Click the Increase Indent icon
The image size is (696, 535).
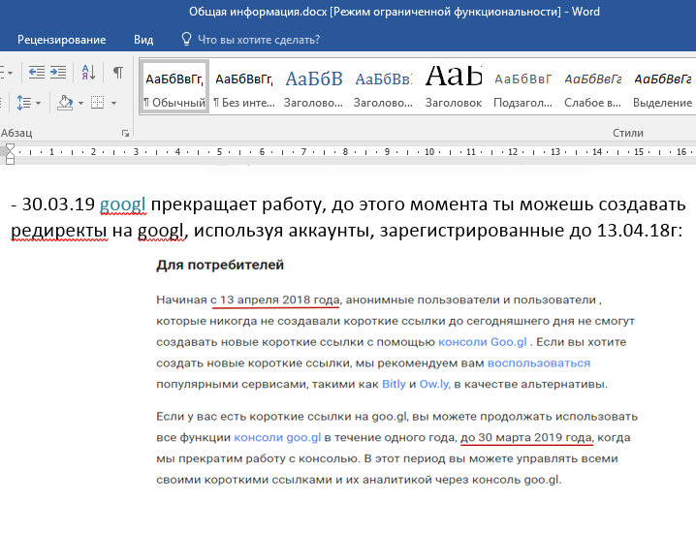[x=58, y=72]
